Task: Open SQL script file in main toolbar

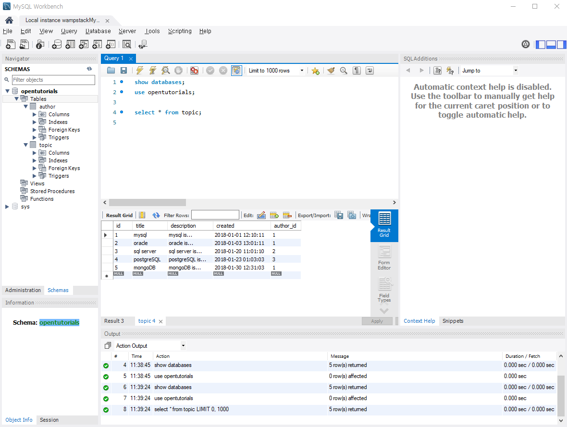Action: tap(24, 44)
